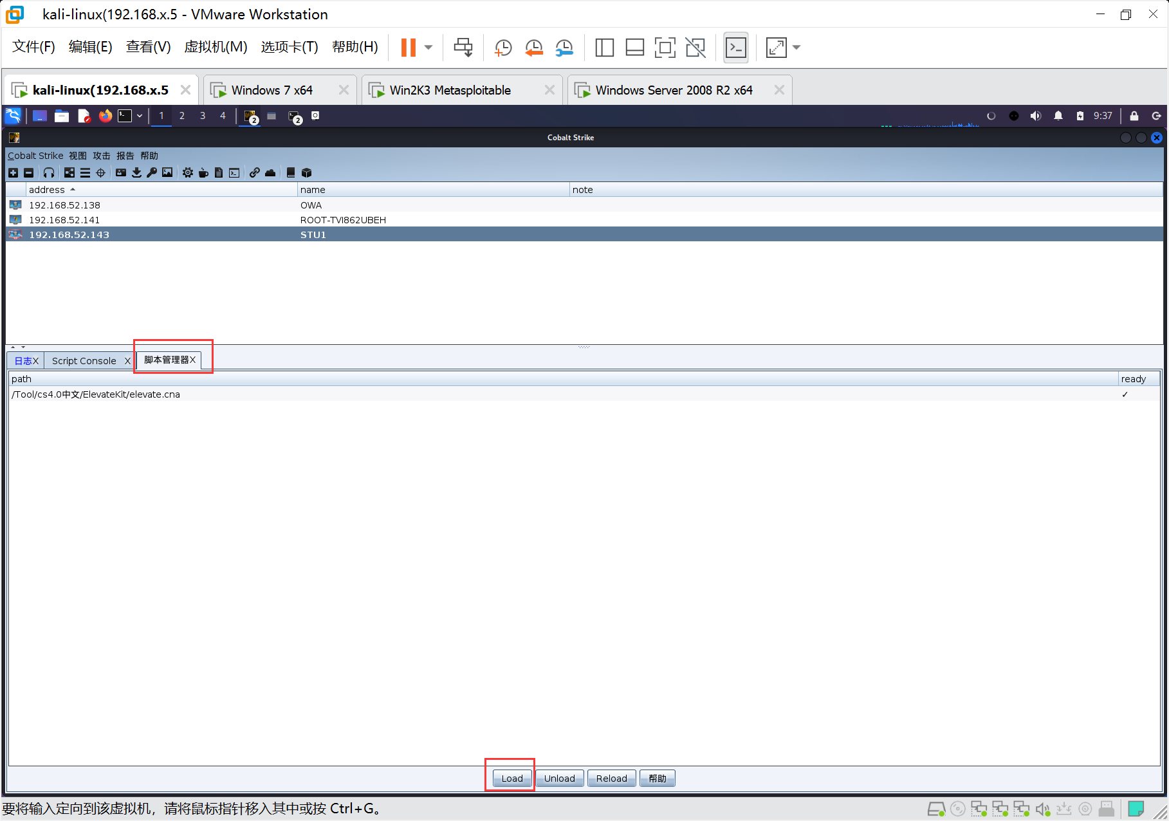This screenshot has width=1169, height=821.
Task: Click the Reload button
Action: [612, 779]
